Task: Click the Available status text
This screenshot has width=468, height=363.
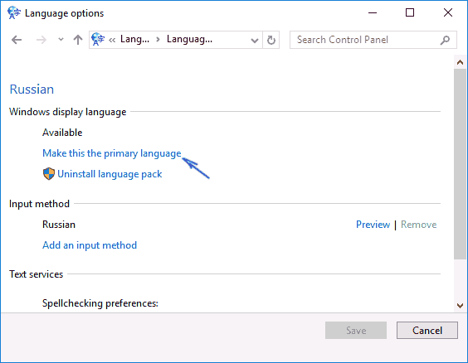Action: (62, 133)
